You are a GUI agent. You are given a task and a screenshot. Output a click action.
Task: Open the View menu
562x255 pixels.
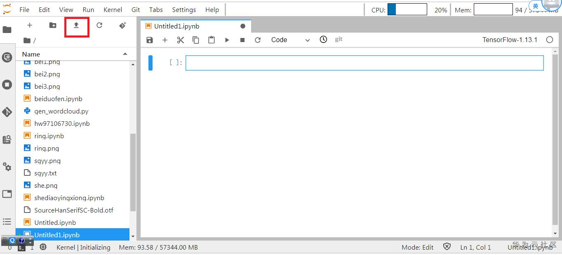pos(66,9)
